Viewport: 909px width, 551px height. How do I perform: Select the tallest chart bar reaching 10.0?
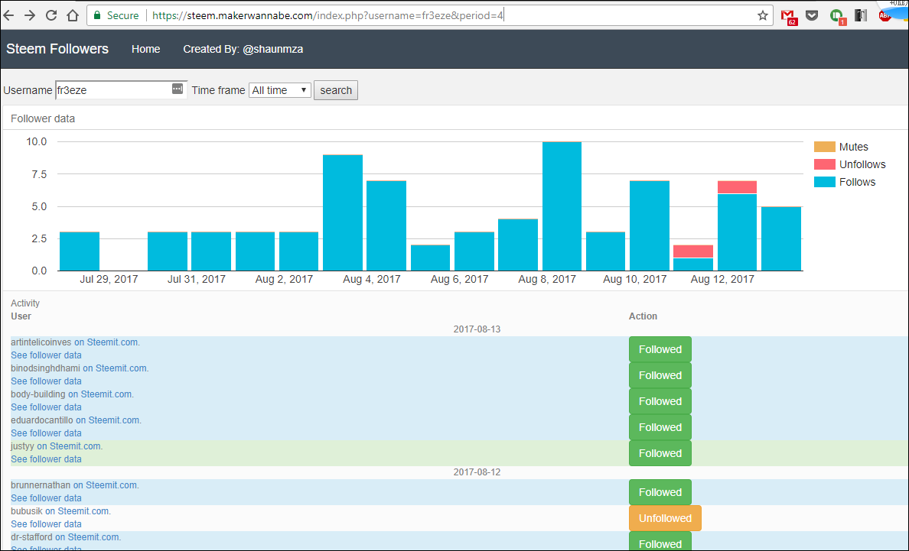pyautogui.click(x=562, y=206)
